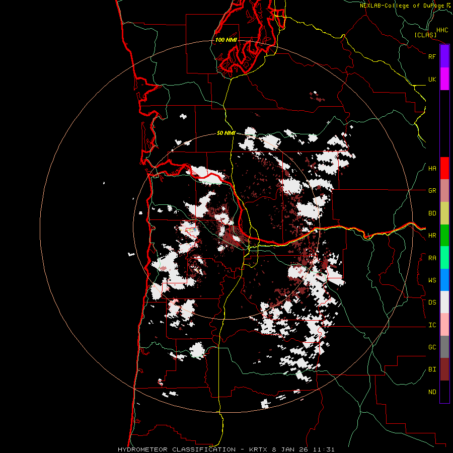
Task: Click the NEXLAB-College of DuPage credit
Action: tap(405, 6)
